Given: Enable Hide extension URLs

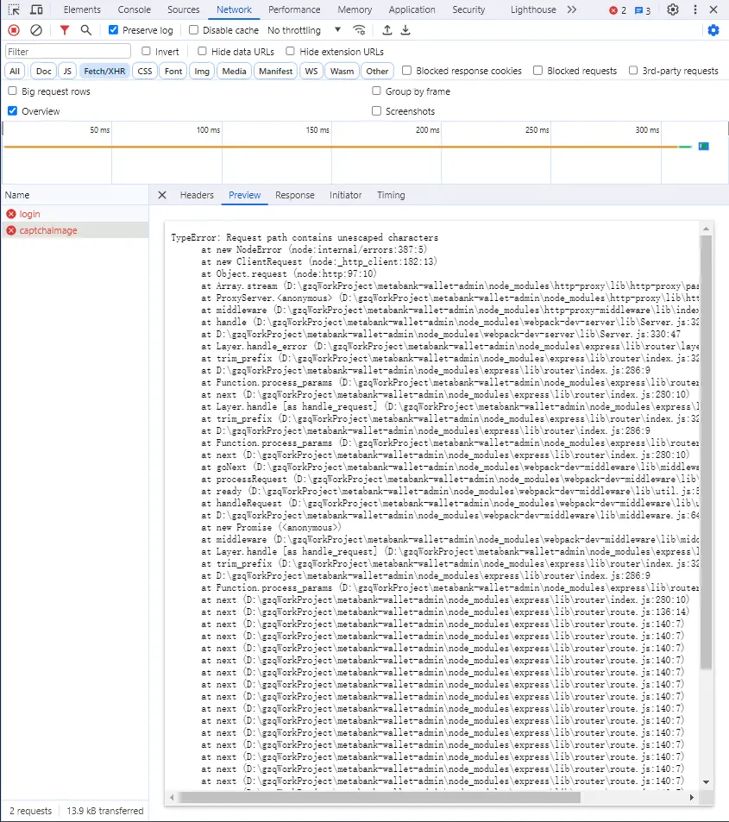Looking at the screenshot, I should [290, 51].
